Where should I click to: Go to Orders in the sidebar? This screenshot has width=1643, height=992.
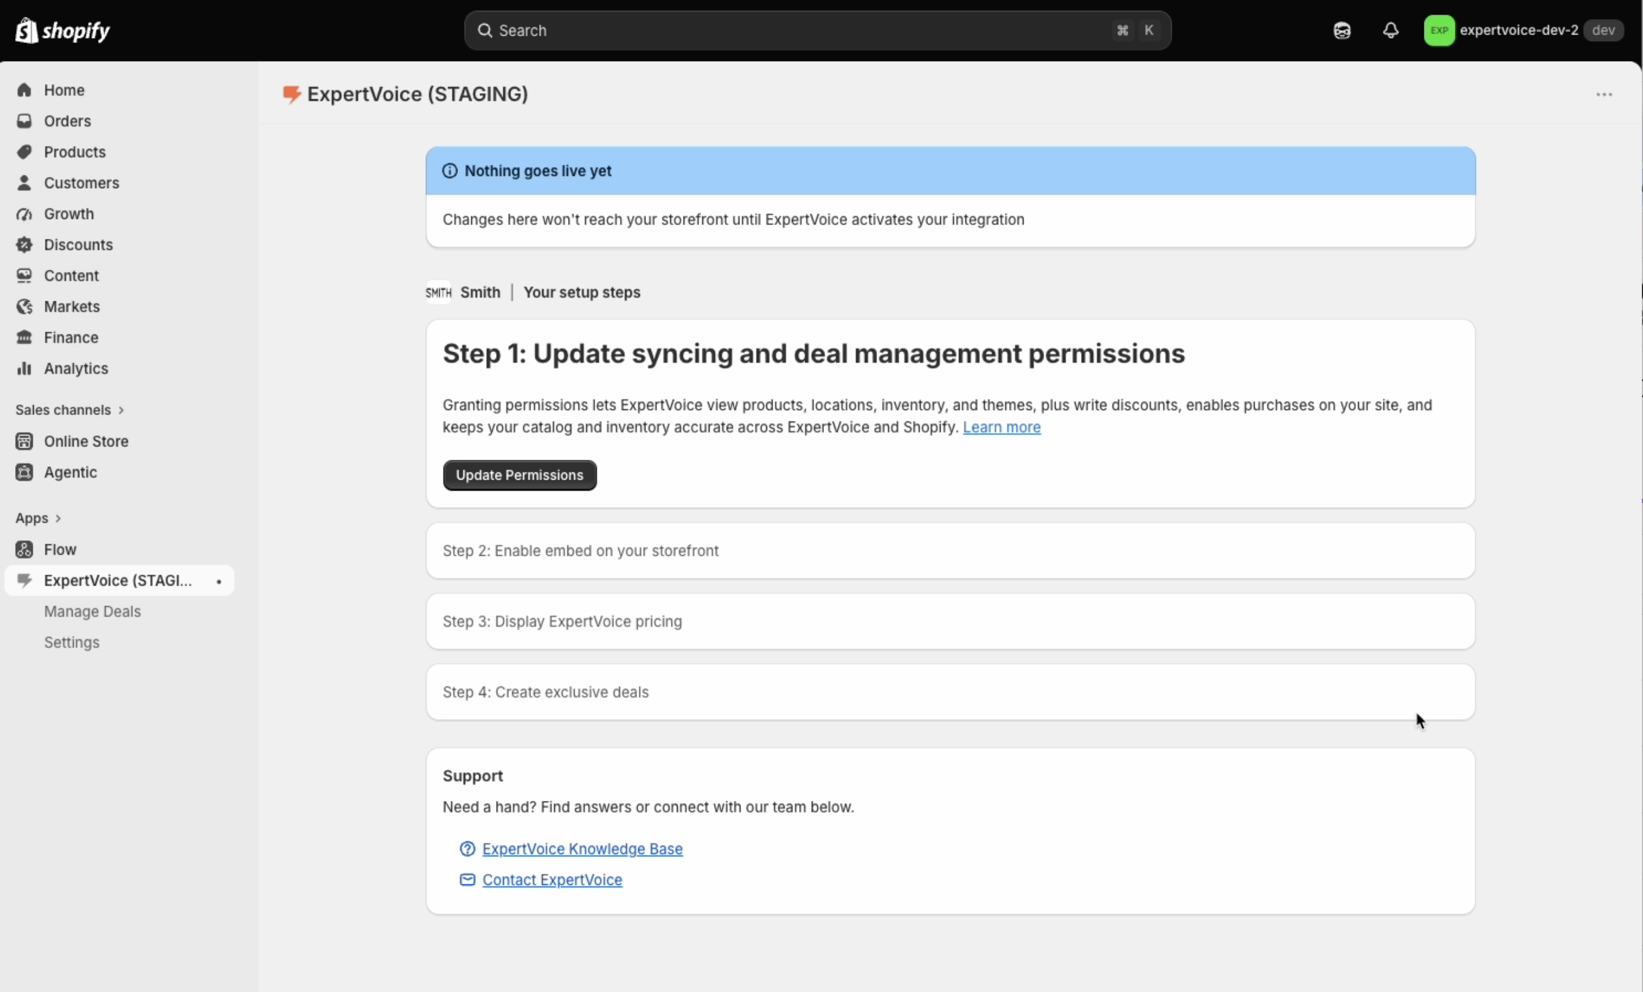coord(67,120)
